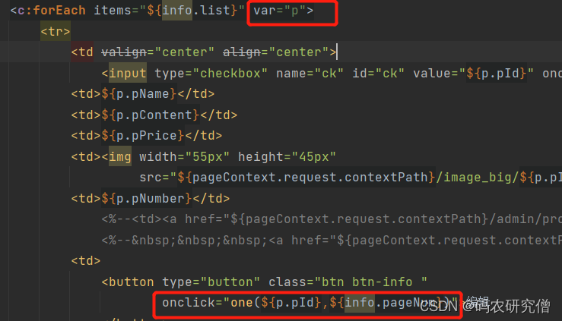
Task: Click ${p.pId} inside the onclick handler
Action: coord(291,303)
